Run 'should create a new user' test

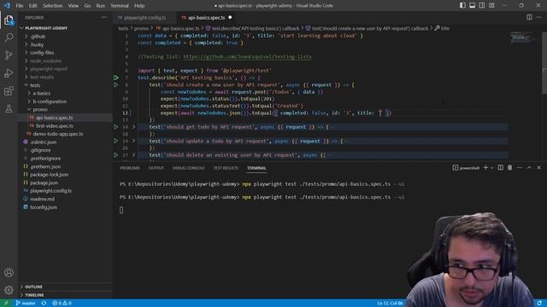116,84
